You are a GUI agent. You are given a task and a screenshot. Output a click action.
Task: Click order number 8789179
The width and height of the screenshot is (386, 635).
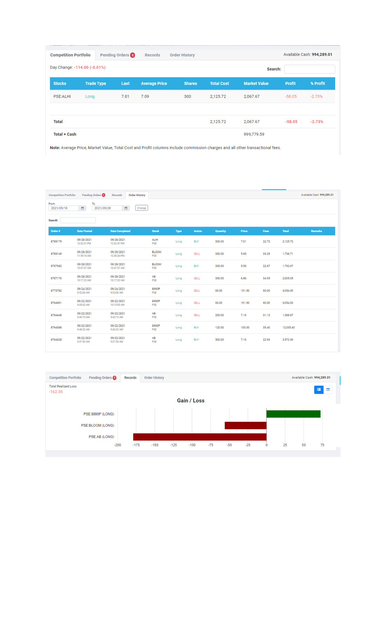pos(56,241)
